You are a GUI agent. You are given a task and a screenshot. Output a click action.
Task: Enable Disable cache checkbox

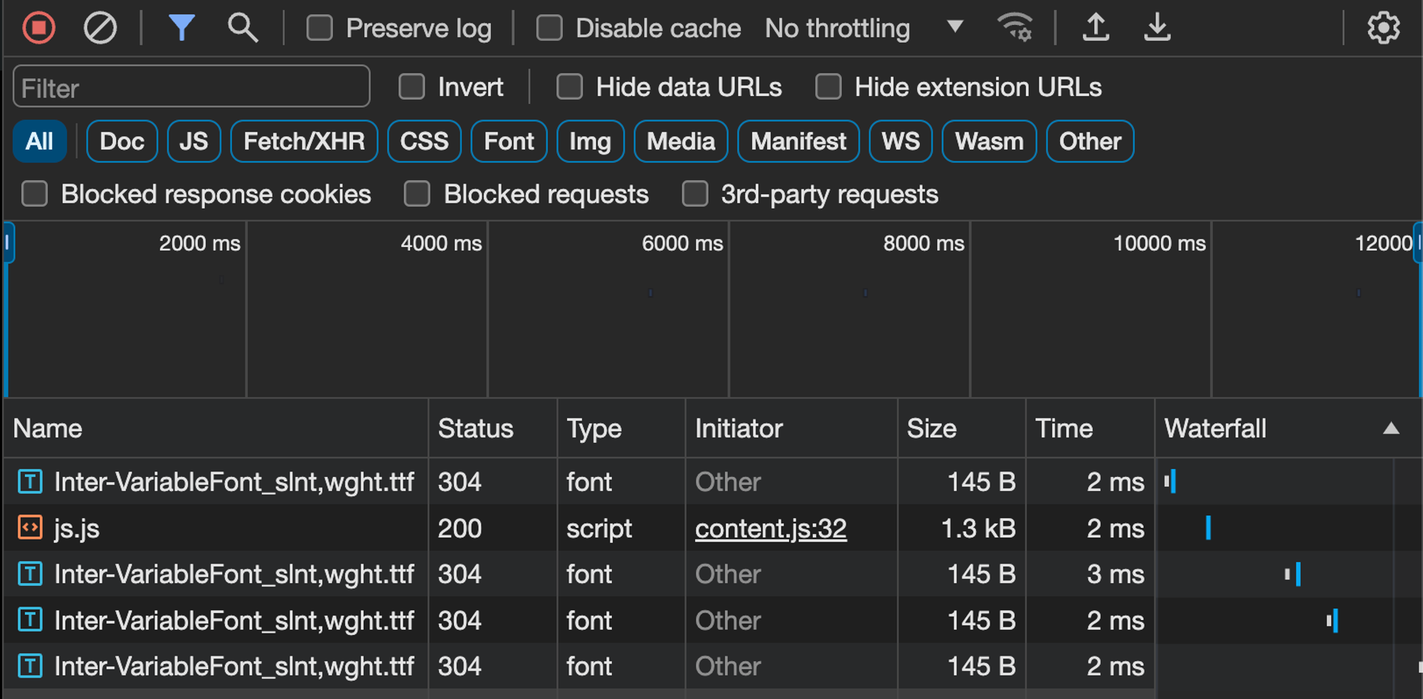pyautogui.click(x=549, y=28)
